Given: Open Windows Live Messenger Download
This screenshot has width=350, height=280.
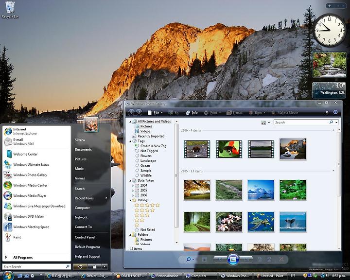Looking at the screenshot, I should point(36,206).
